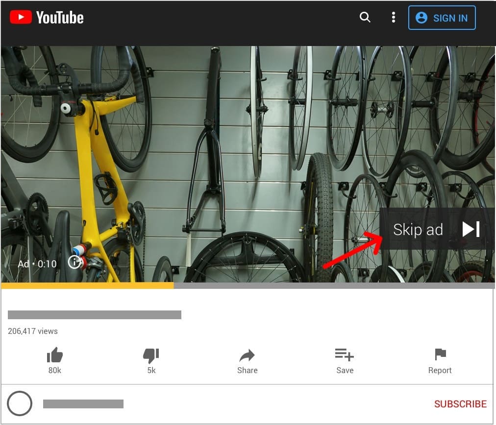Save the video to a playlist
This screenshot has width=496, height=425.
click(345, 354)
